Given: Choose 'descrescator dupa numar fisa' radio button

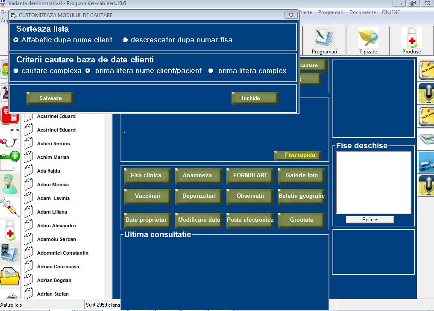Looking at the screenshot, I should pos(126,40).
